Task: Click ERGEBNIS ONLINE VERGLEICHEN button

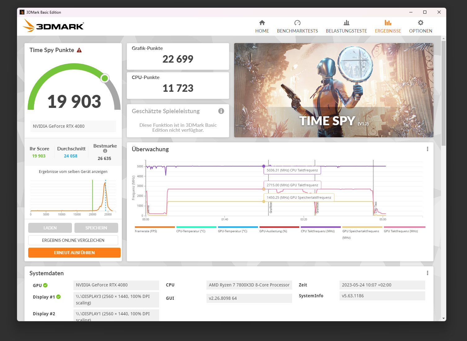Action: click(73, 240)
